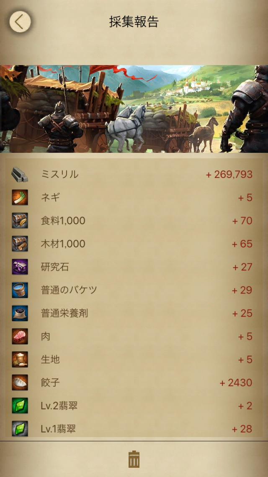This screenshot has width=268, height=477.
Task: Tap the 普通のバケツ item label
Action: click(x=69, y=290)
